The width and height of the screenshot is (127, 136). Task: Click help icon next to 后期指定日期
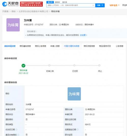[x=78, y=130]
